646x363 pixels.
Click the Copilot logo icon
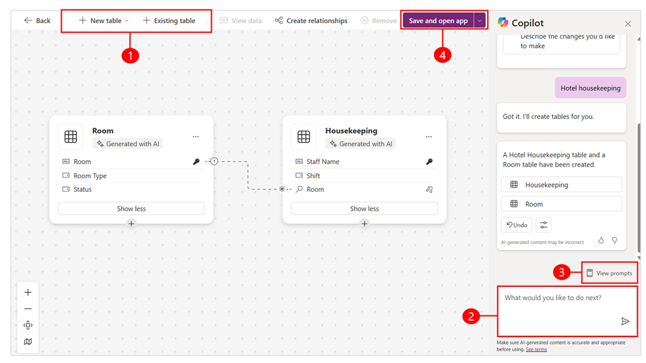503,22
